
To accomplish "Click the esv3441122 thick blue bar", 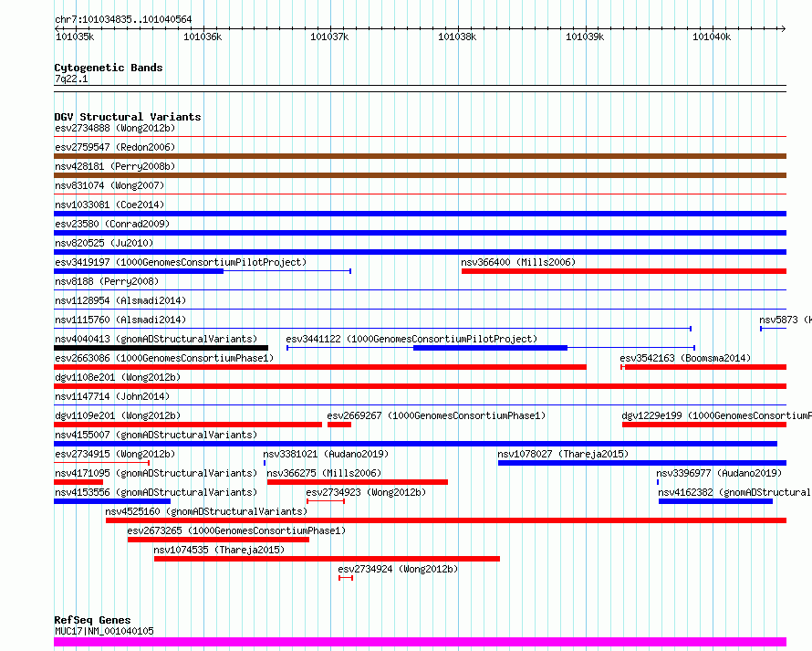I will (x=491, y=348).
